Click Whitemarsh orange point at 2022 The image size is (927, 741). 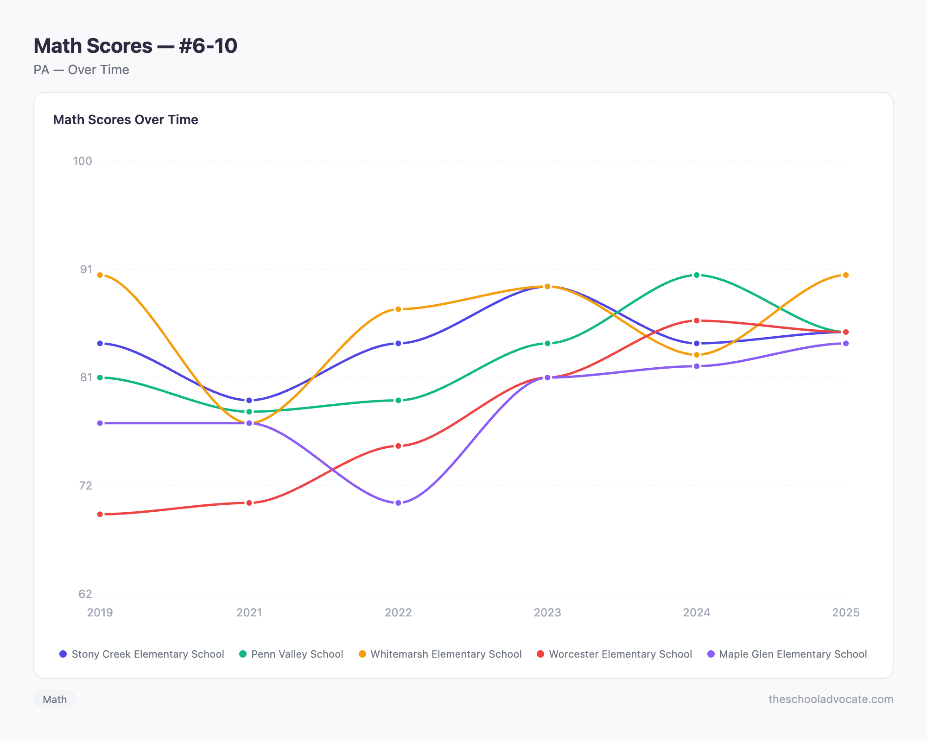[398, 309]
